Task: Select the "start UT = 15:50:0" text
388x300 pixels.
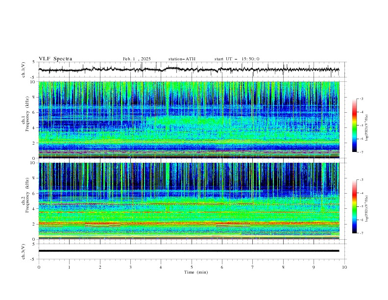Action: [237, 59]
